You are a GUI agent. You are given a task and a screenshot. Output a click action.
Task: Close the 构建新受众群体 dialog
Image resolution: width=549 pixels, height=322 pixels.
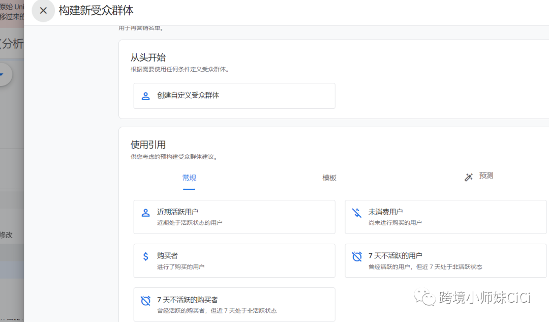coord(43,11)
